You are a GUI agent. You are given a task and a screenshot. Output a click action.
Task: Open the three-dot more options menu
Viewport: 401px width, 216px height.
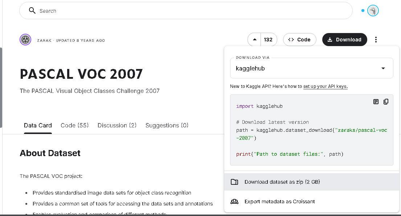point(376,40)
